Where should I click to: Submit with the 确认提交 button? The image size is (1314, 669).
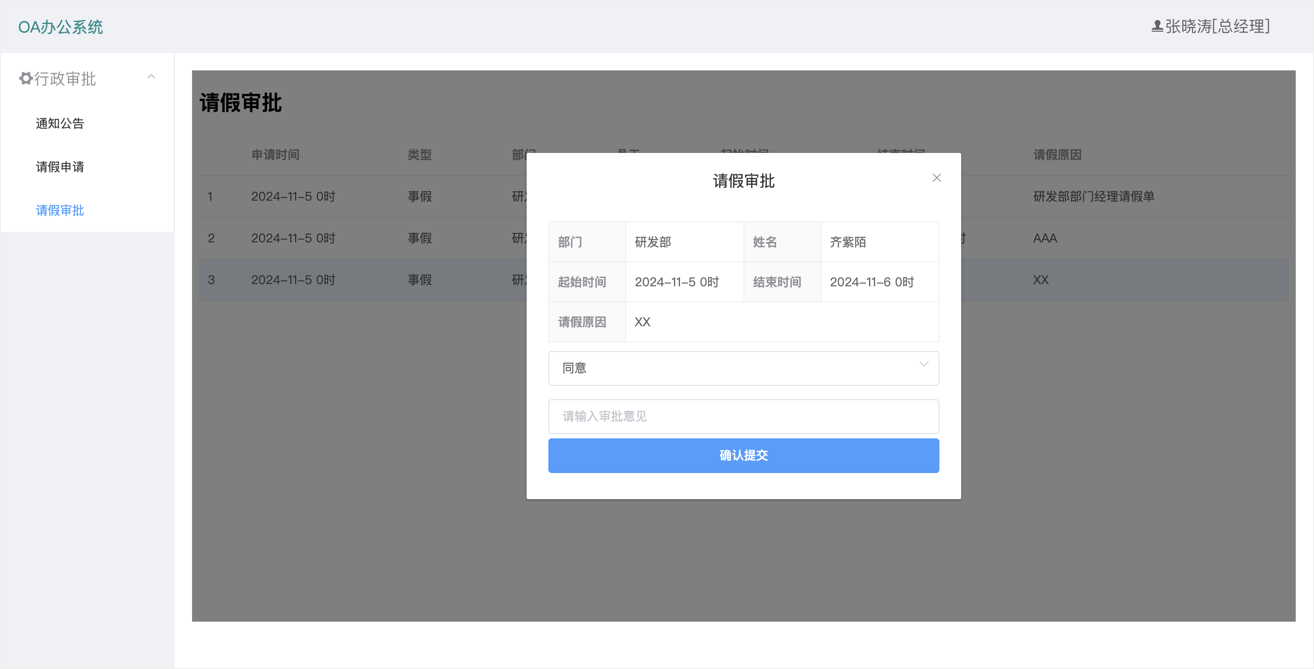point(743,455)
